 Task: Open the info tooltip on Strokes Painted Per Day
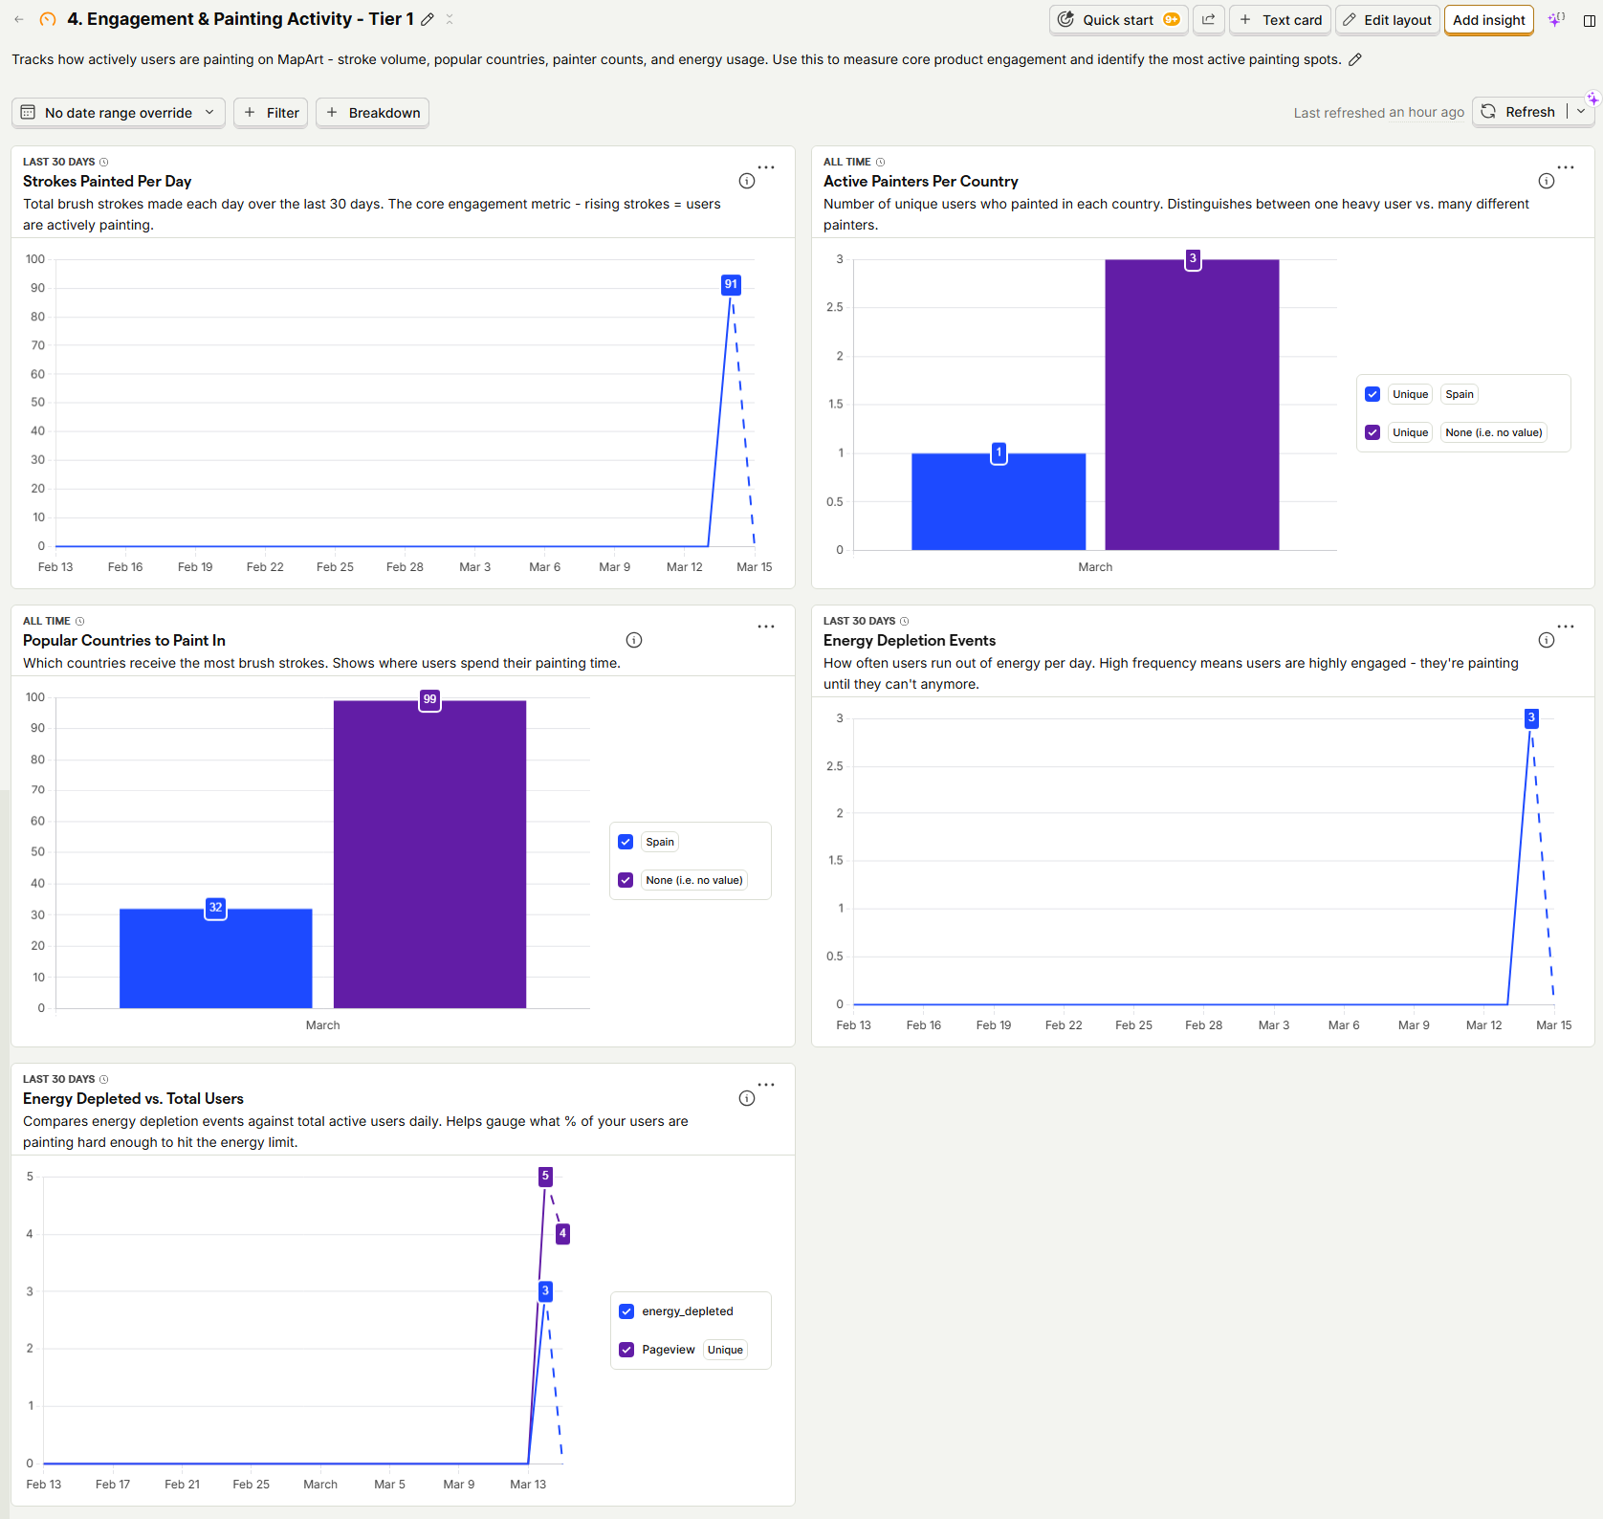click(x=746, y=180)
